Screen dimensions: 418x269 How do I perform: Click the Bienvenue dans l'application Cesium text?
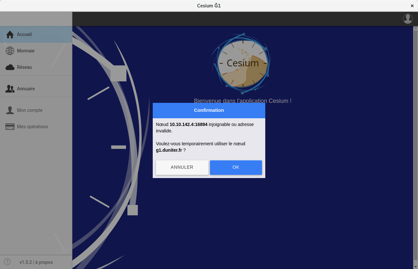243,101
